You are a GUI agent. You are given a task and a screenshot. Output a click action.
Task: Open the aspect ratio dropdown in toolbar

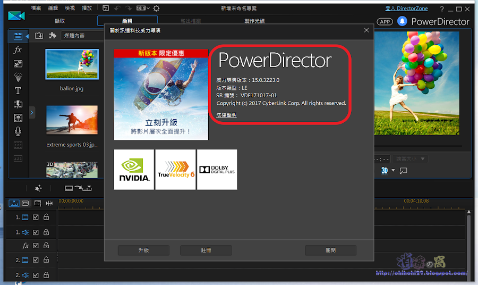coord(143,8)
